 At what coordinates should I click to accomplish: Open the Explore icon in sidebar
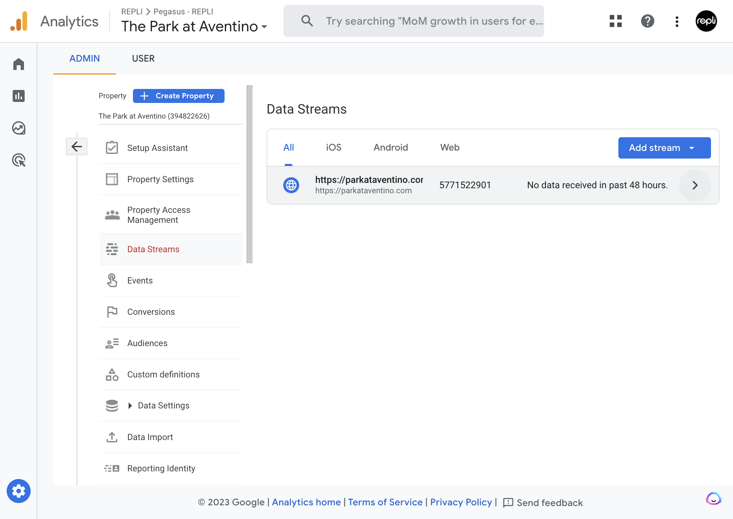19,128
